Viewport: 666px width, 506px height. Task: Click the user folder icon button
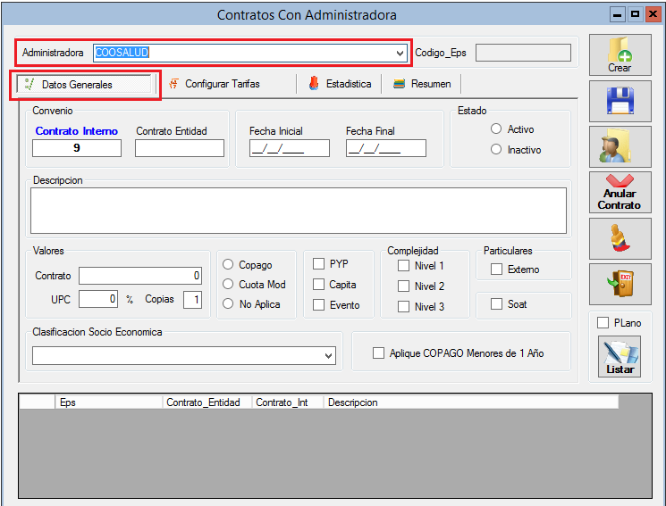[x=620, y=146]
